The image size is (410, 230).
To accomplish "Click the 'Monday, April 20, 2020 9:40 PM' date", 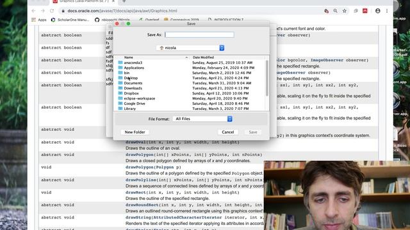I will [x=220, y=98].
